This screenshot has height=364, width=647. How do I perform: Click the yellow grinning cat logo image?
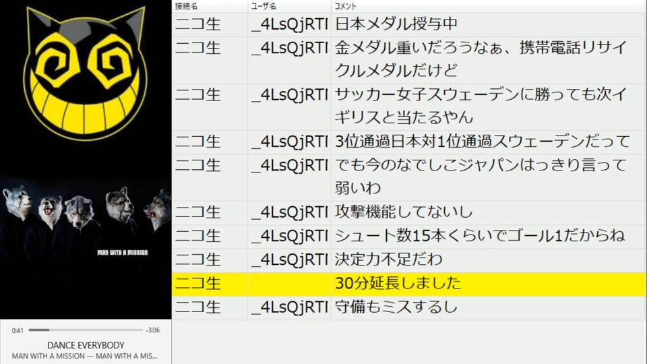pos(86,74)
